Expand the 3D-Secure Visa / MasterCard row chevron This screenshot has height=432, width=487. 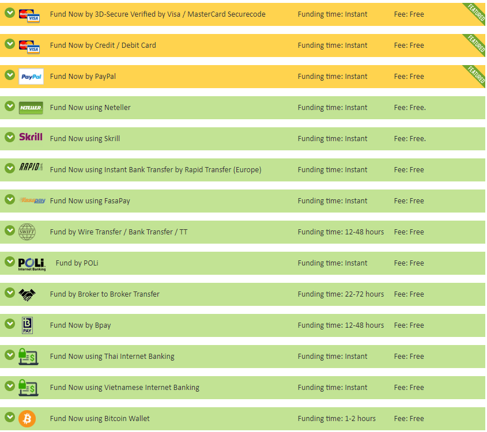click(10, 13)
